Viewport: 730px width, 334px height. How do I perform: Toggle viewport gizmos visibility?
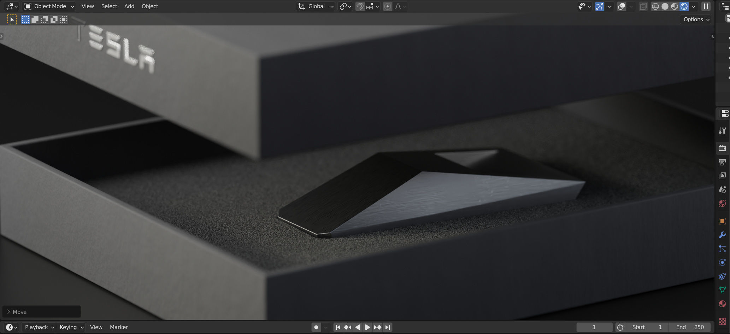(600, 6)
